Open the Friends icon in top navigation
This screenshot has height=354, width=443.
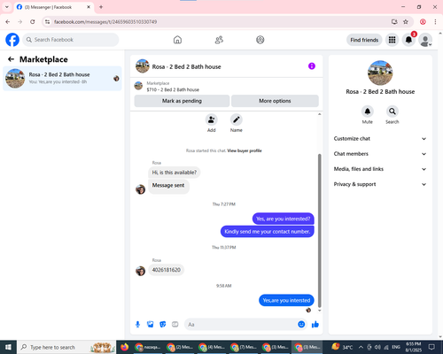pyautogui.click(x=219, y=40)
